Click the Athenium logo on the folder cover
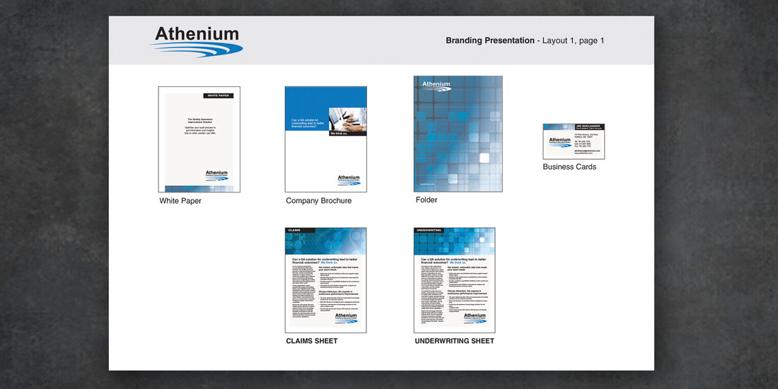The height and width of the screenshot is (389, 778). (x=436, y=86)
